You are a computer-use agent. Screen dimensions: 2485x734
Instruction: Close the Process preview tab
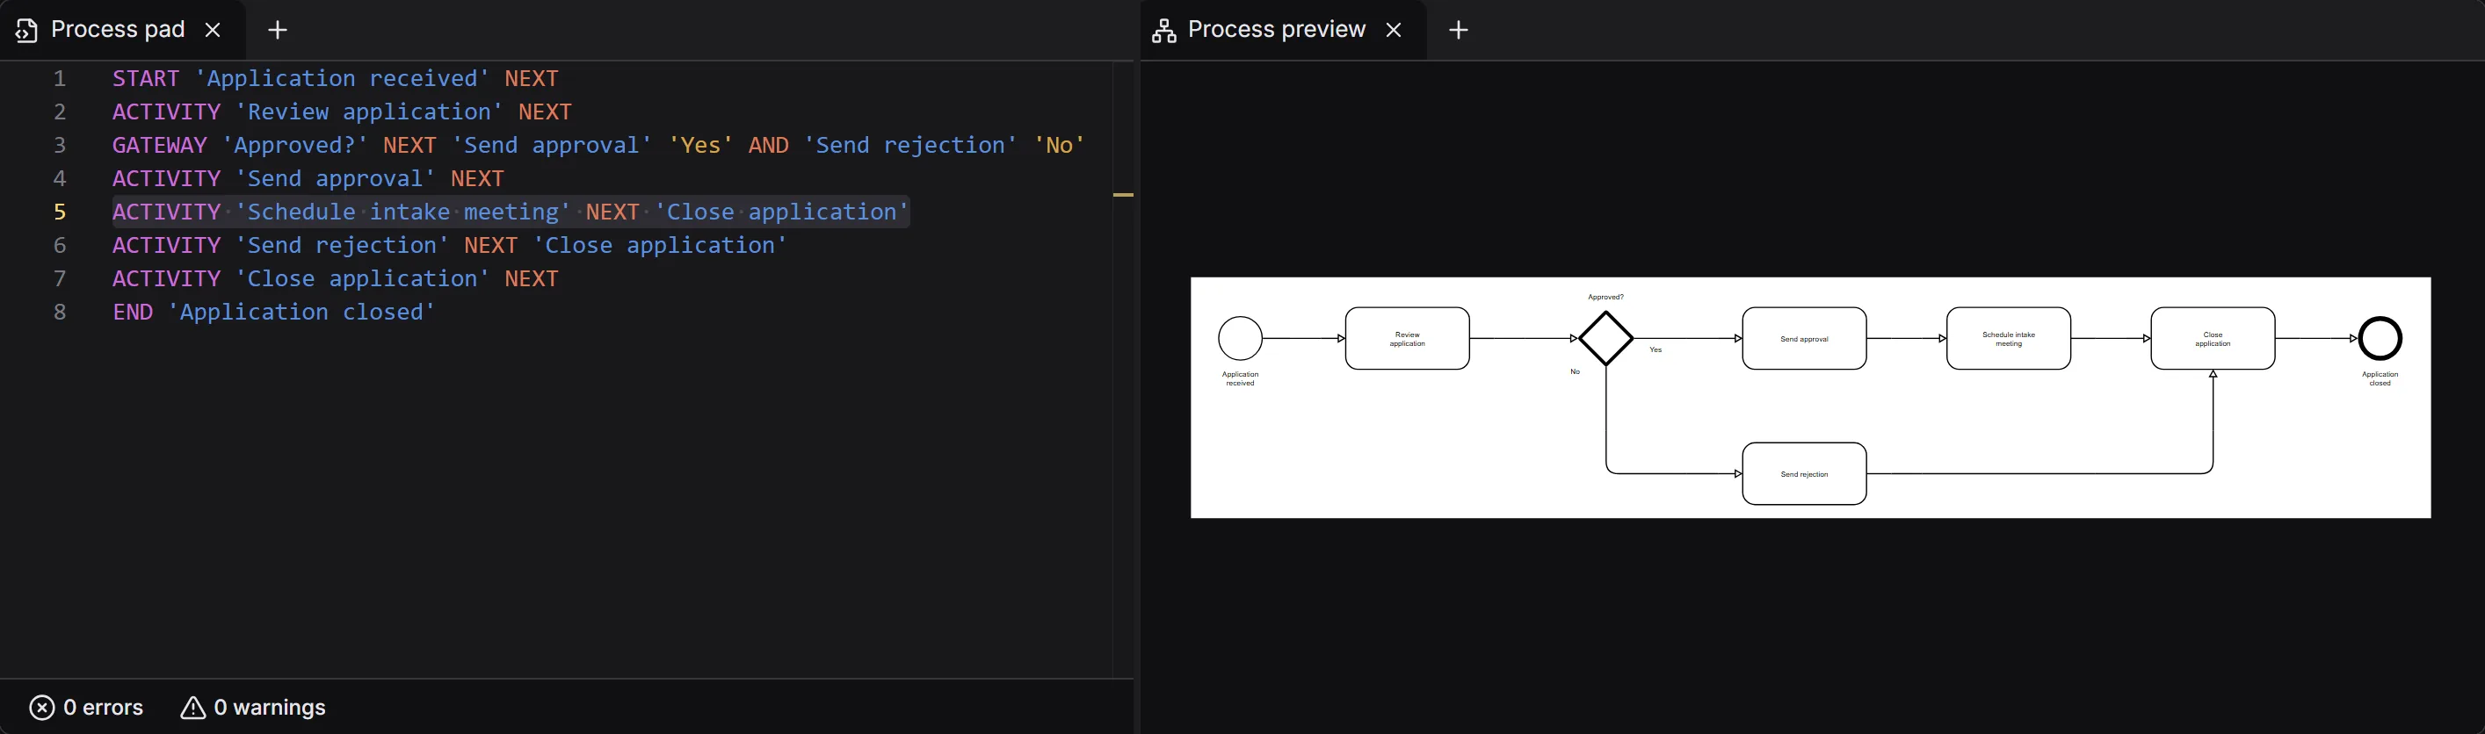pos(1393,30)
